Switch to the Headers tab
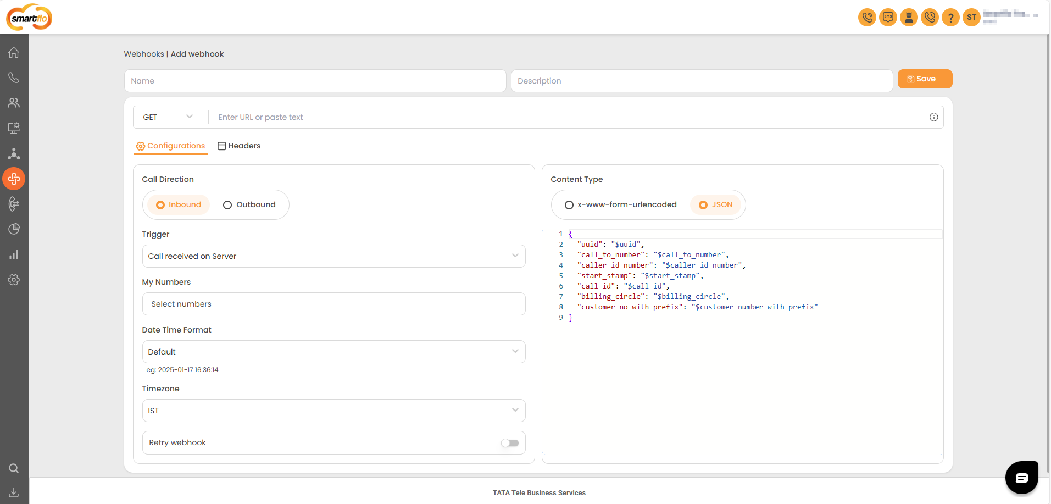The height and width of the screenshot is (504, 1051). [x=239, y=146]
